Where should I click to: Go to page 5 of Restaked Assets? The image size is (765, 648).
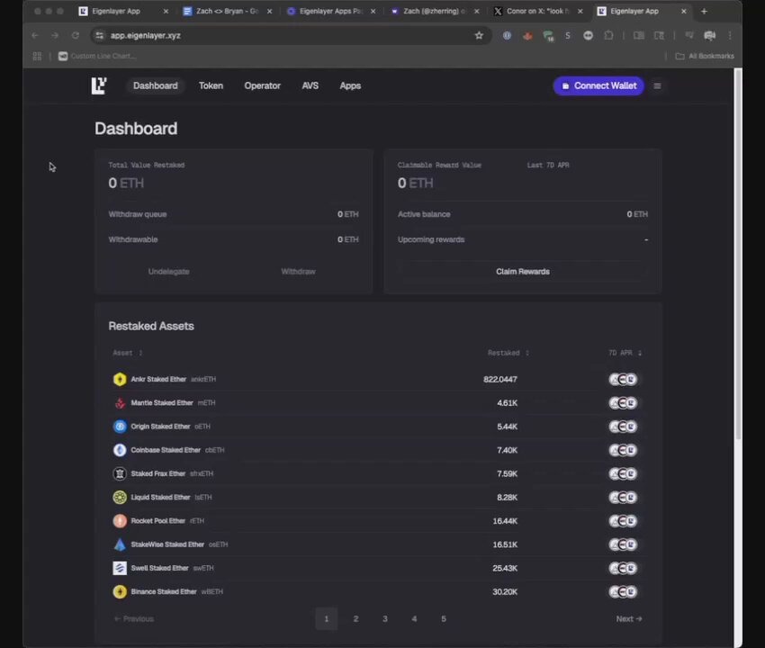[444, 618]
